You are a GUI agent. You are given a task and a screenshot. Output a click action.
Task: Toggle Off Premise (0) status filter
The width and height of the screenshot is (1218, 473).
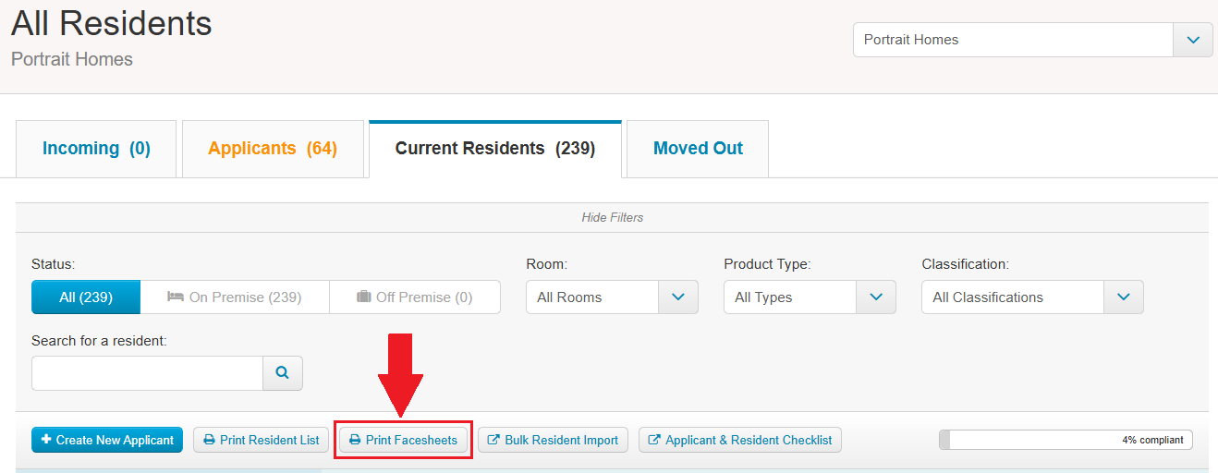click(x=415, y=297)
